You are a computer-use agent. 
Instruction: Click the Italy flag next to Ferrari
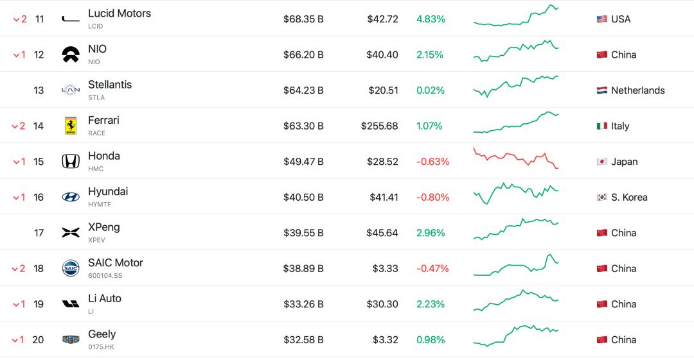(601, 126)
